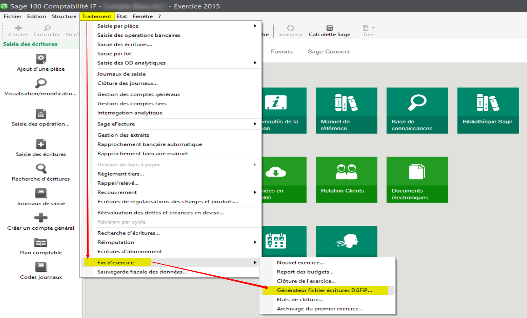This screenshot has width=527, height=318.
Task: Open the Relation Clients tile
Action: (346, 179)
